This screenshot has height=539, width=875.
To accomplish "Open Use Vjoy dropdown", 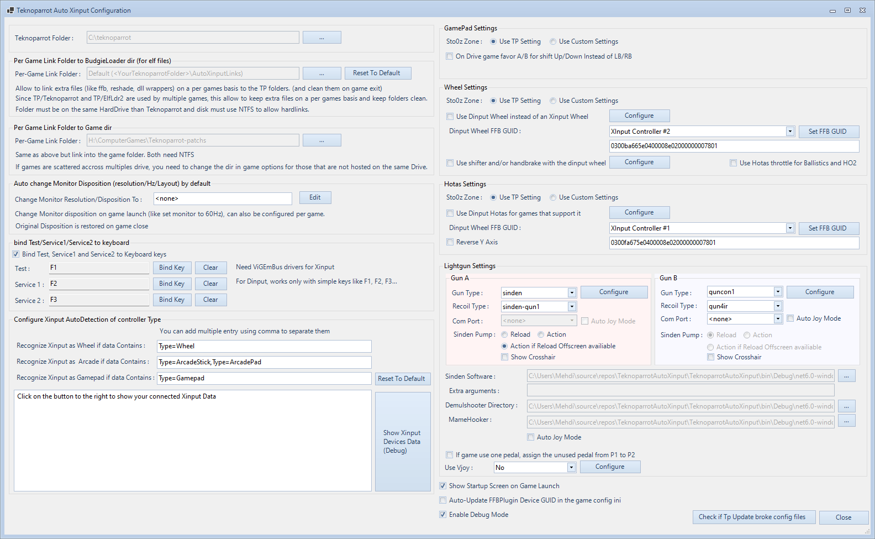I will [x=571, y=468].
